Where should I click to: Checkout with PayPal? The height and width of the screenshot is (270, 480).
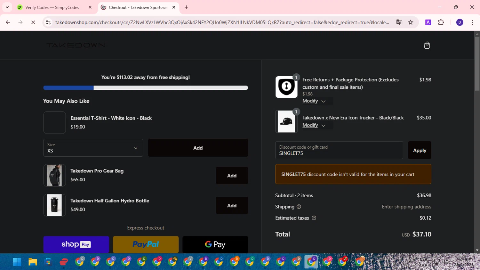point(146,244)
